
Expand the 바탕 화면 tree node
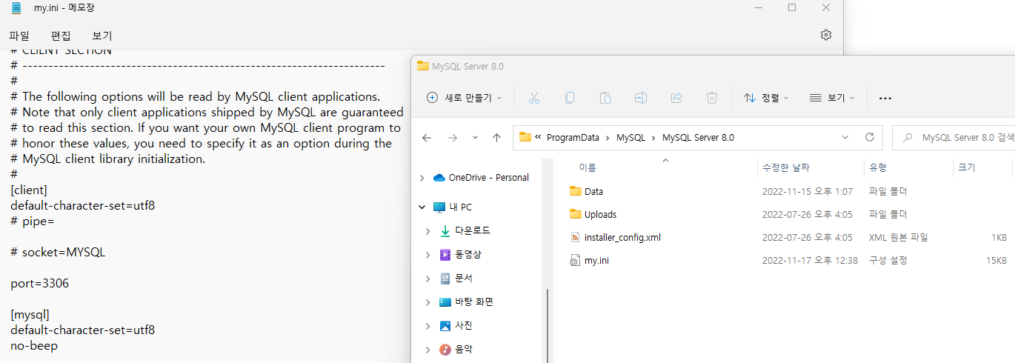pos(428,302)
